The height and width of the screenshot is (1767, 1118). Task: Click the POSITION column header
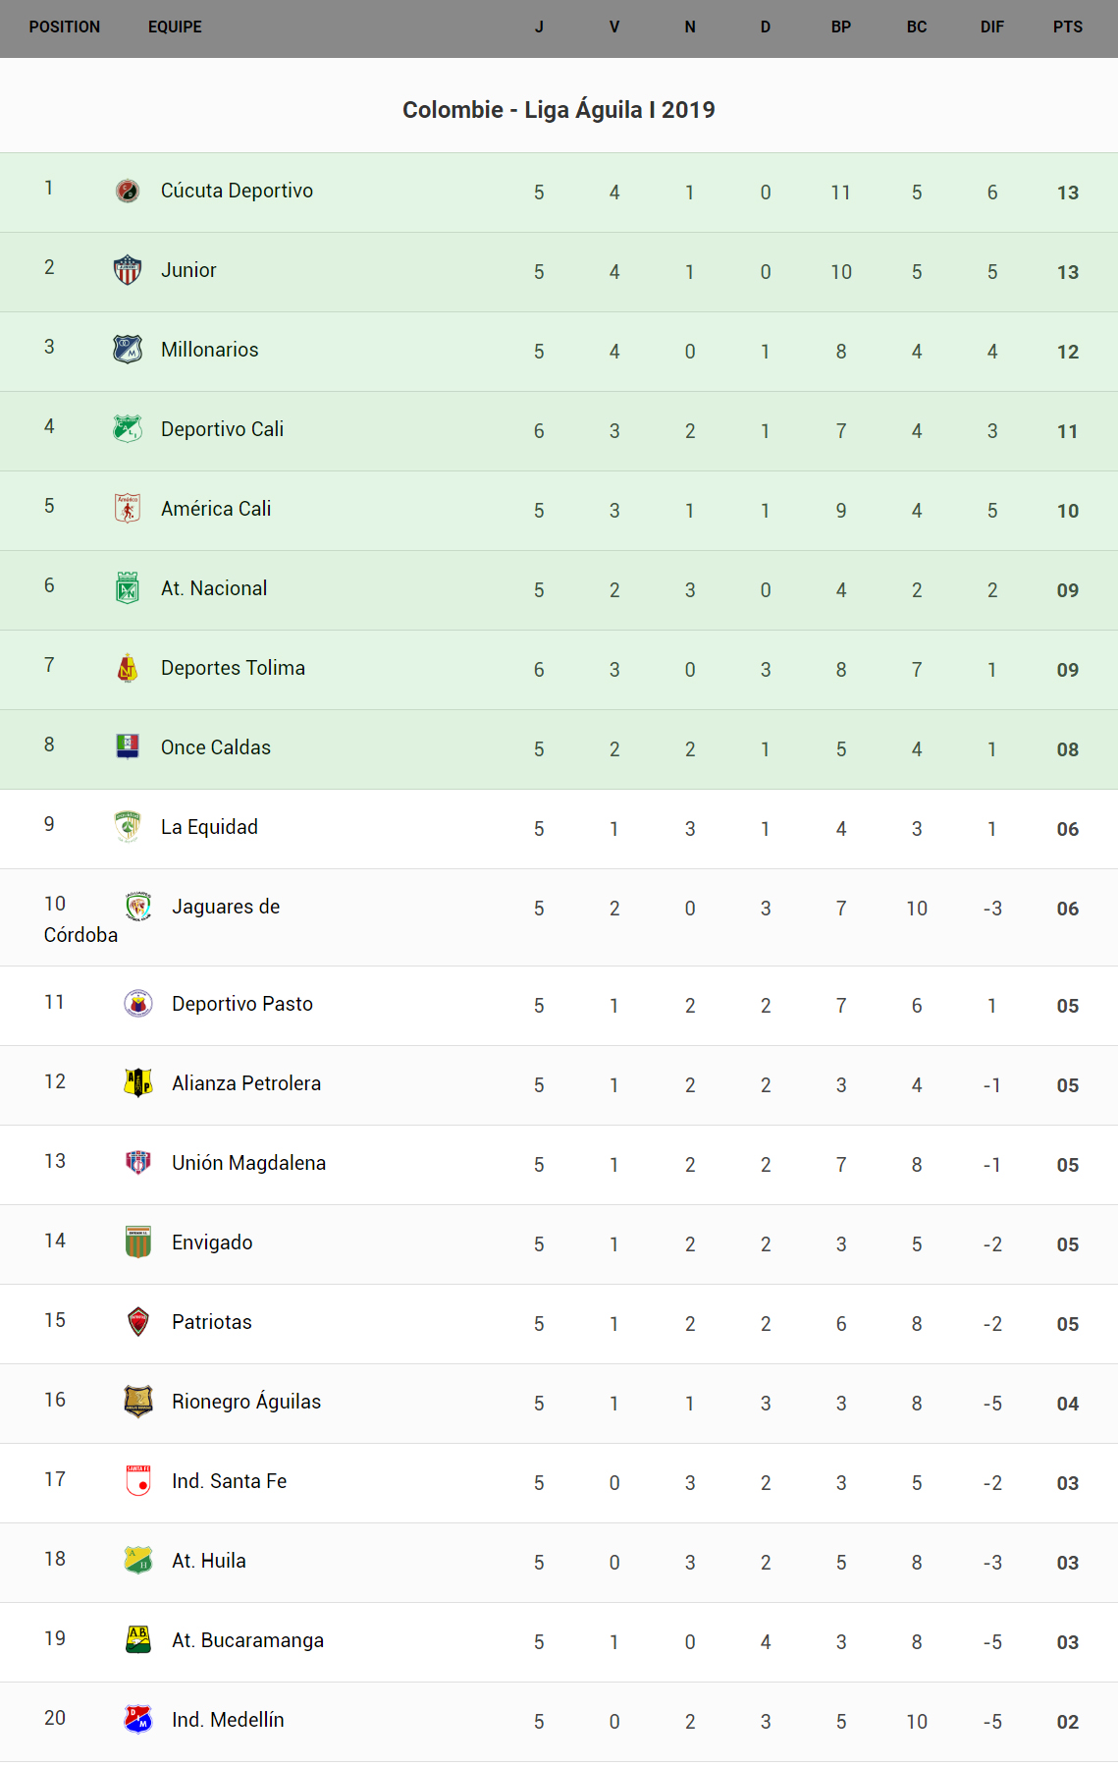[65, 28]
